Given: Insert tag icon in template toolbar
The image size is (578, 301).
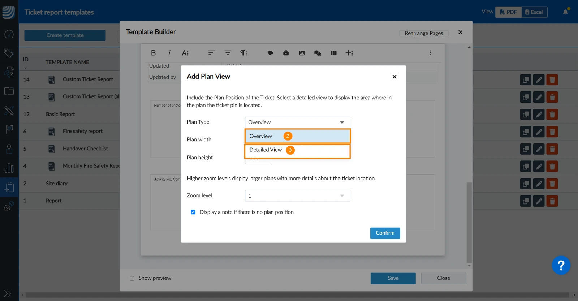Looking at the screenshot, I should point(270,53).
